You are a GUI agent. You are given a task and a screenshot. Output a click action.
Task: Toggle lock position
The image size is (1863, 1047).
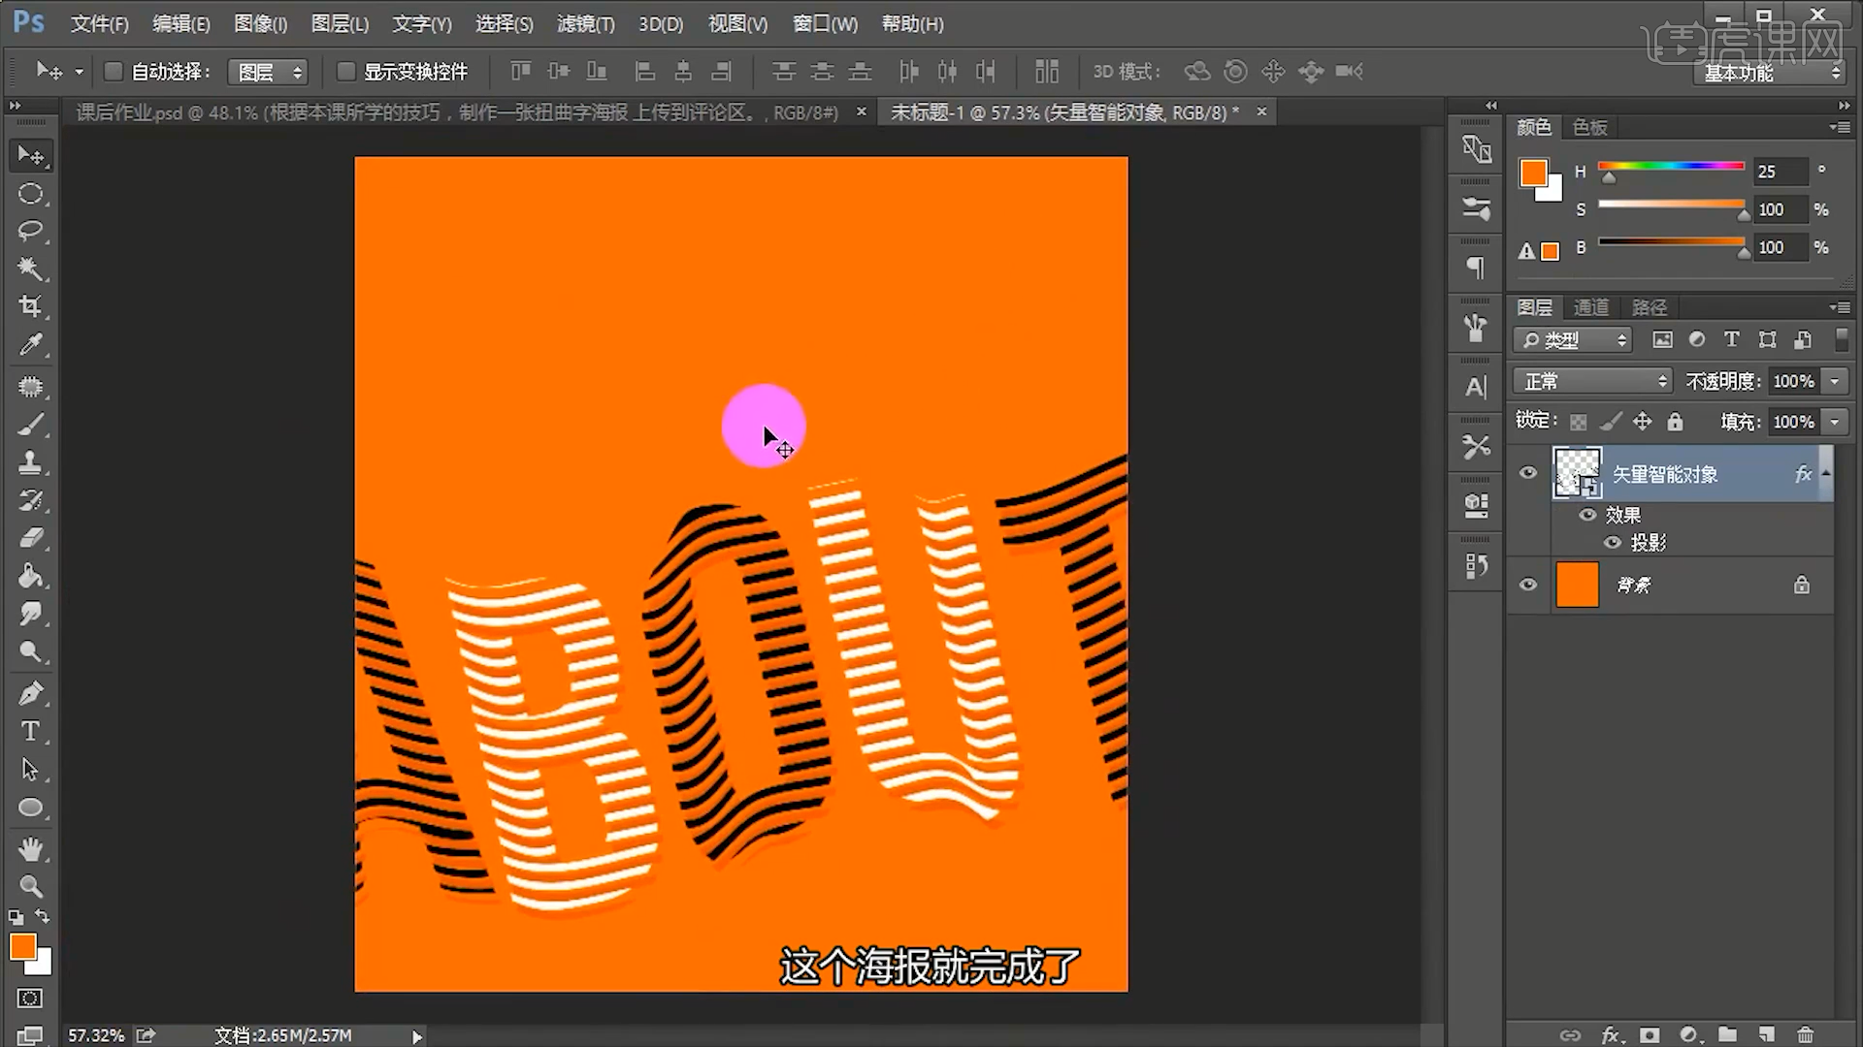[1642, 422]
